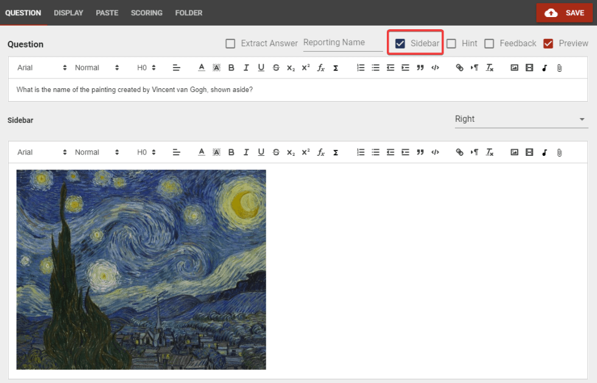Enable the Hint checkbox

[x=451, y=43]
